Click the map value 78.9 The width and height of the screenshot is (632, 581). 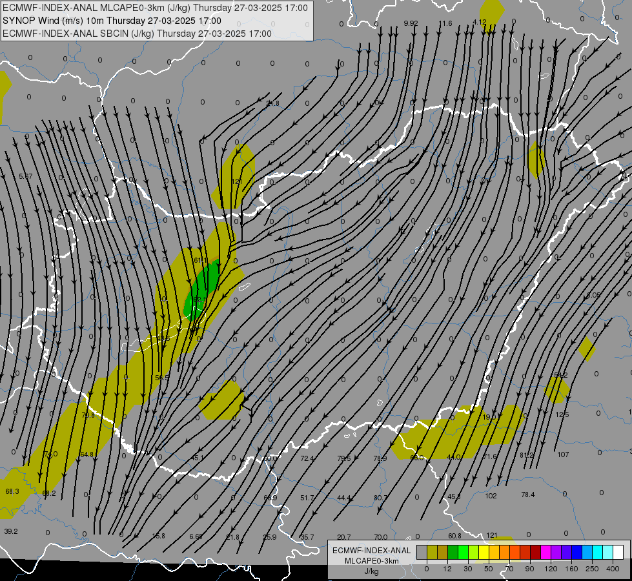(x=380, y=458)
